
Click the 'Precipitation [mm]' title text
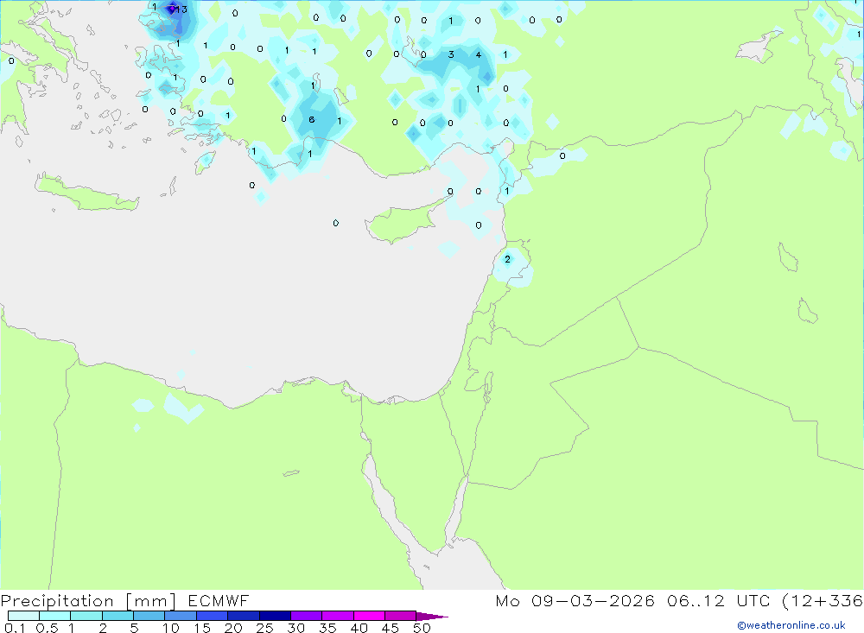(x=88, y=601)
